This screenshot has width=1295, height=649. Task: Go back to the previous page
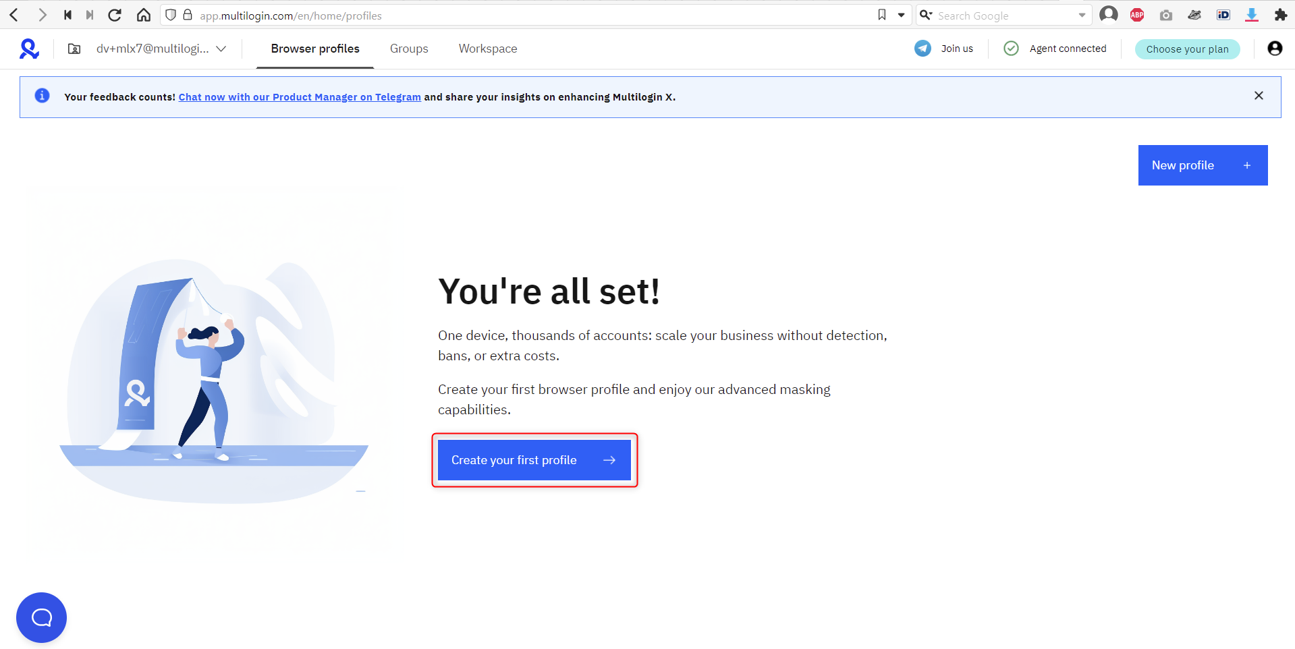[x=14, y=15]
